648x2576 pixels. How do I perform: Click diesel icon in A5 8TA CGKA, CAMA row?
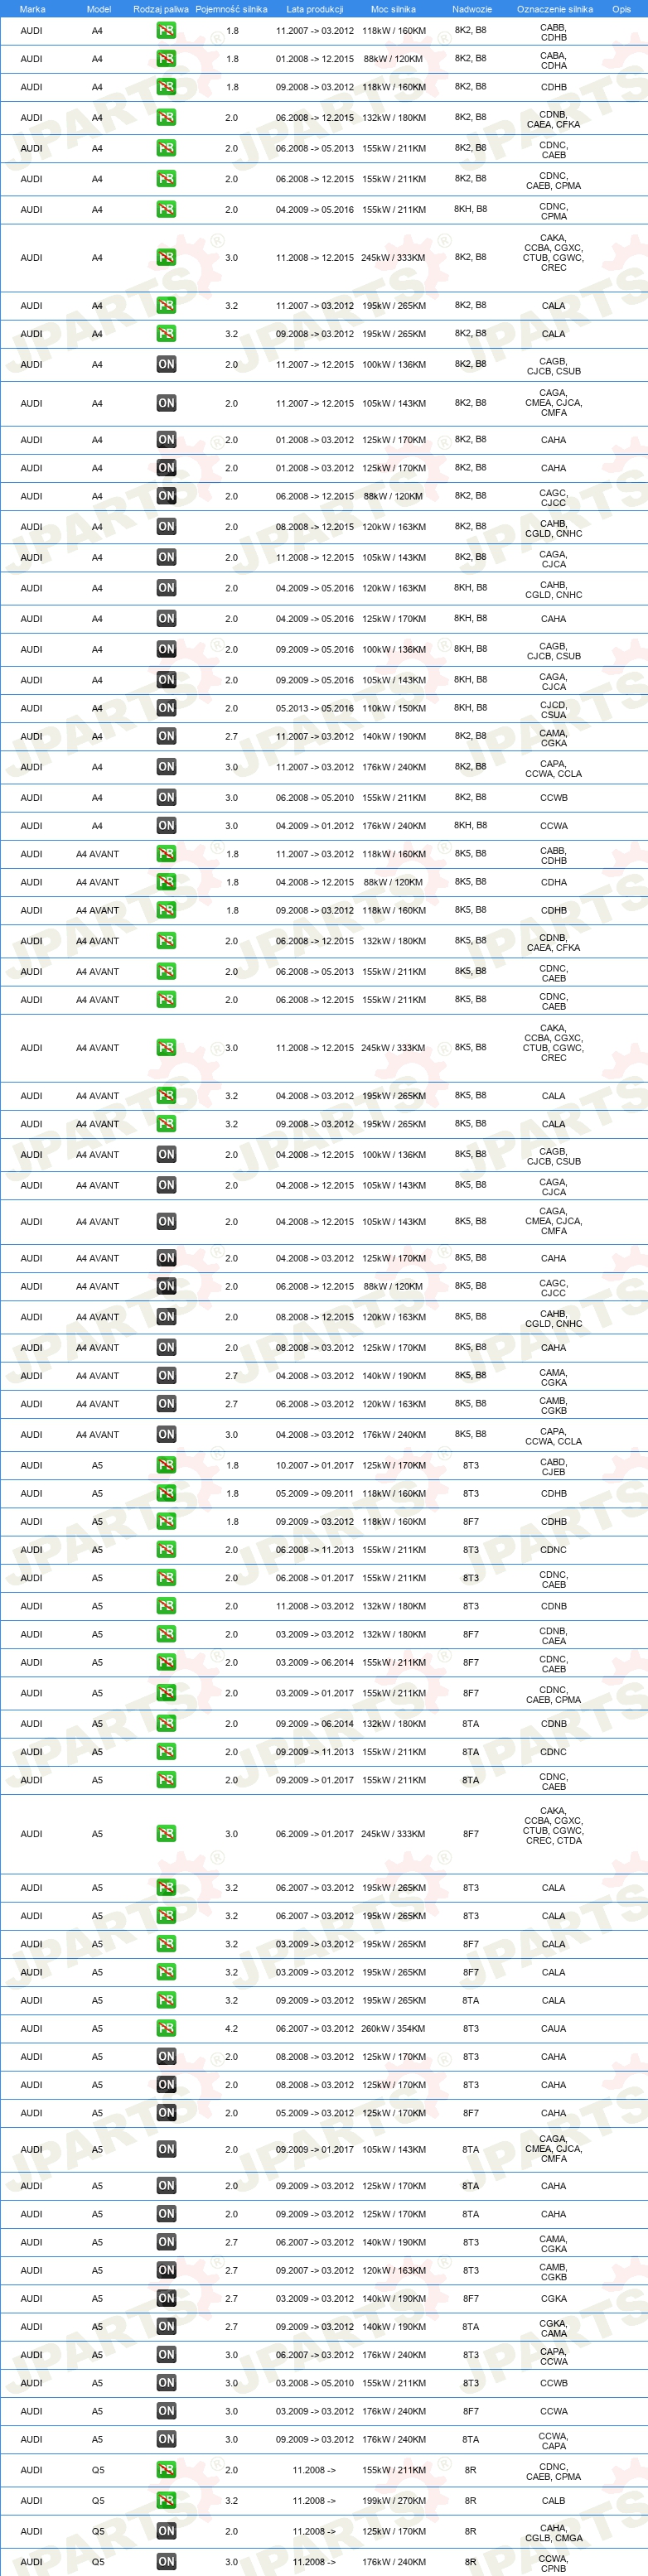166,2326
